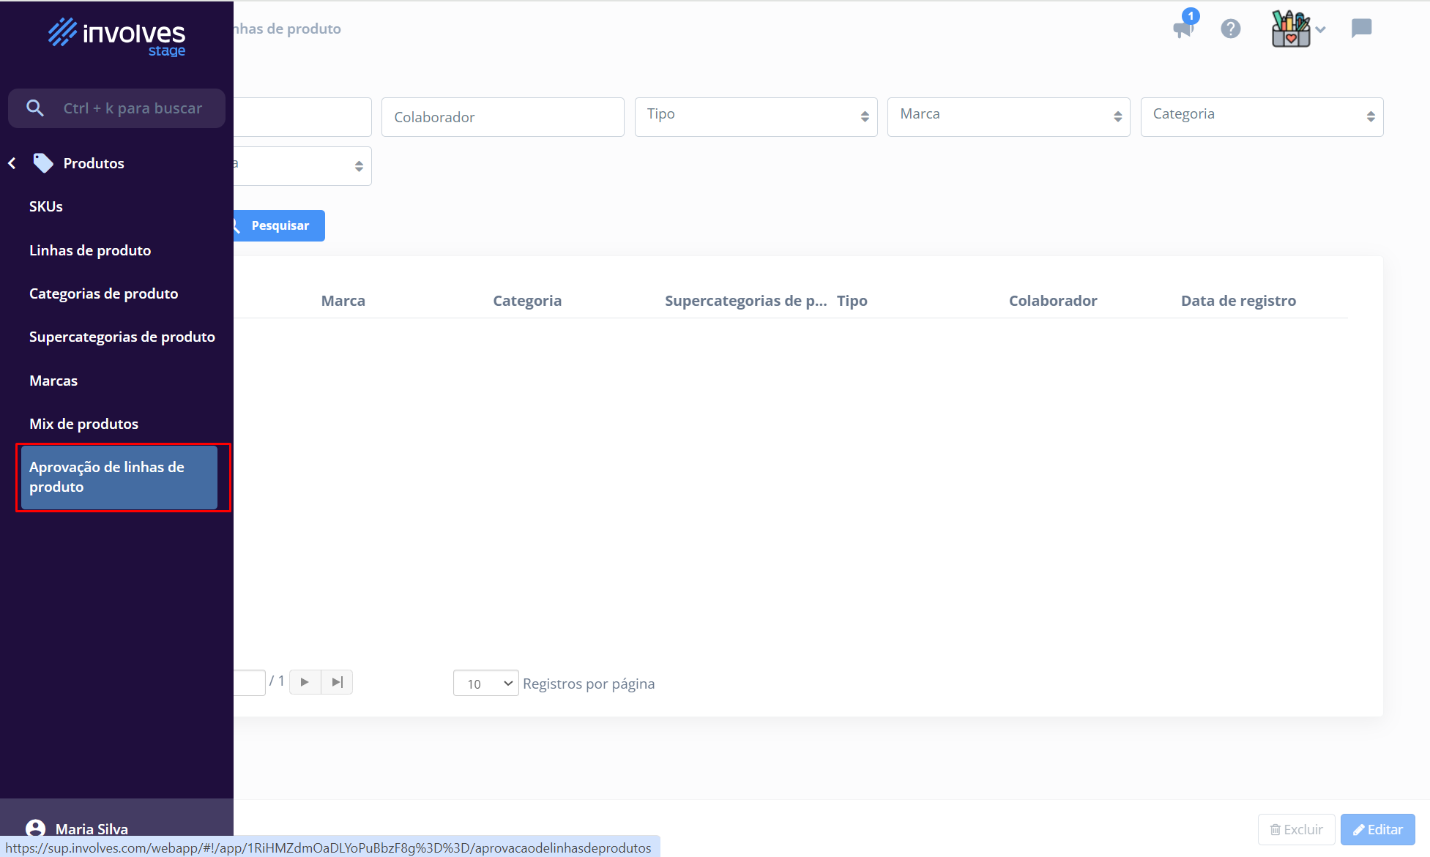Click the Excluir button

[x=1296, y=829]
